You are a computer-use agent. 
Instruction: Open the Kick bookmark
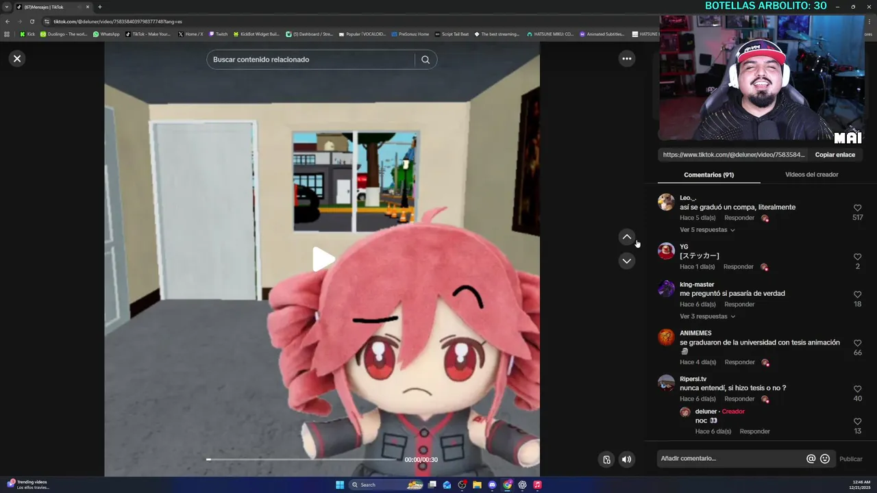[x=27, y=34]
